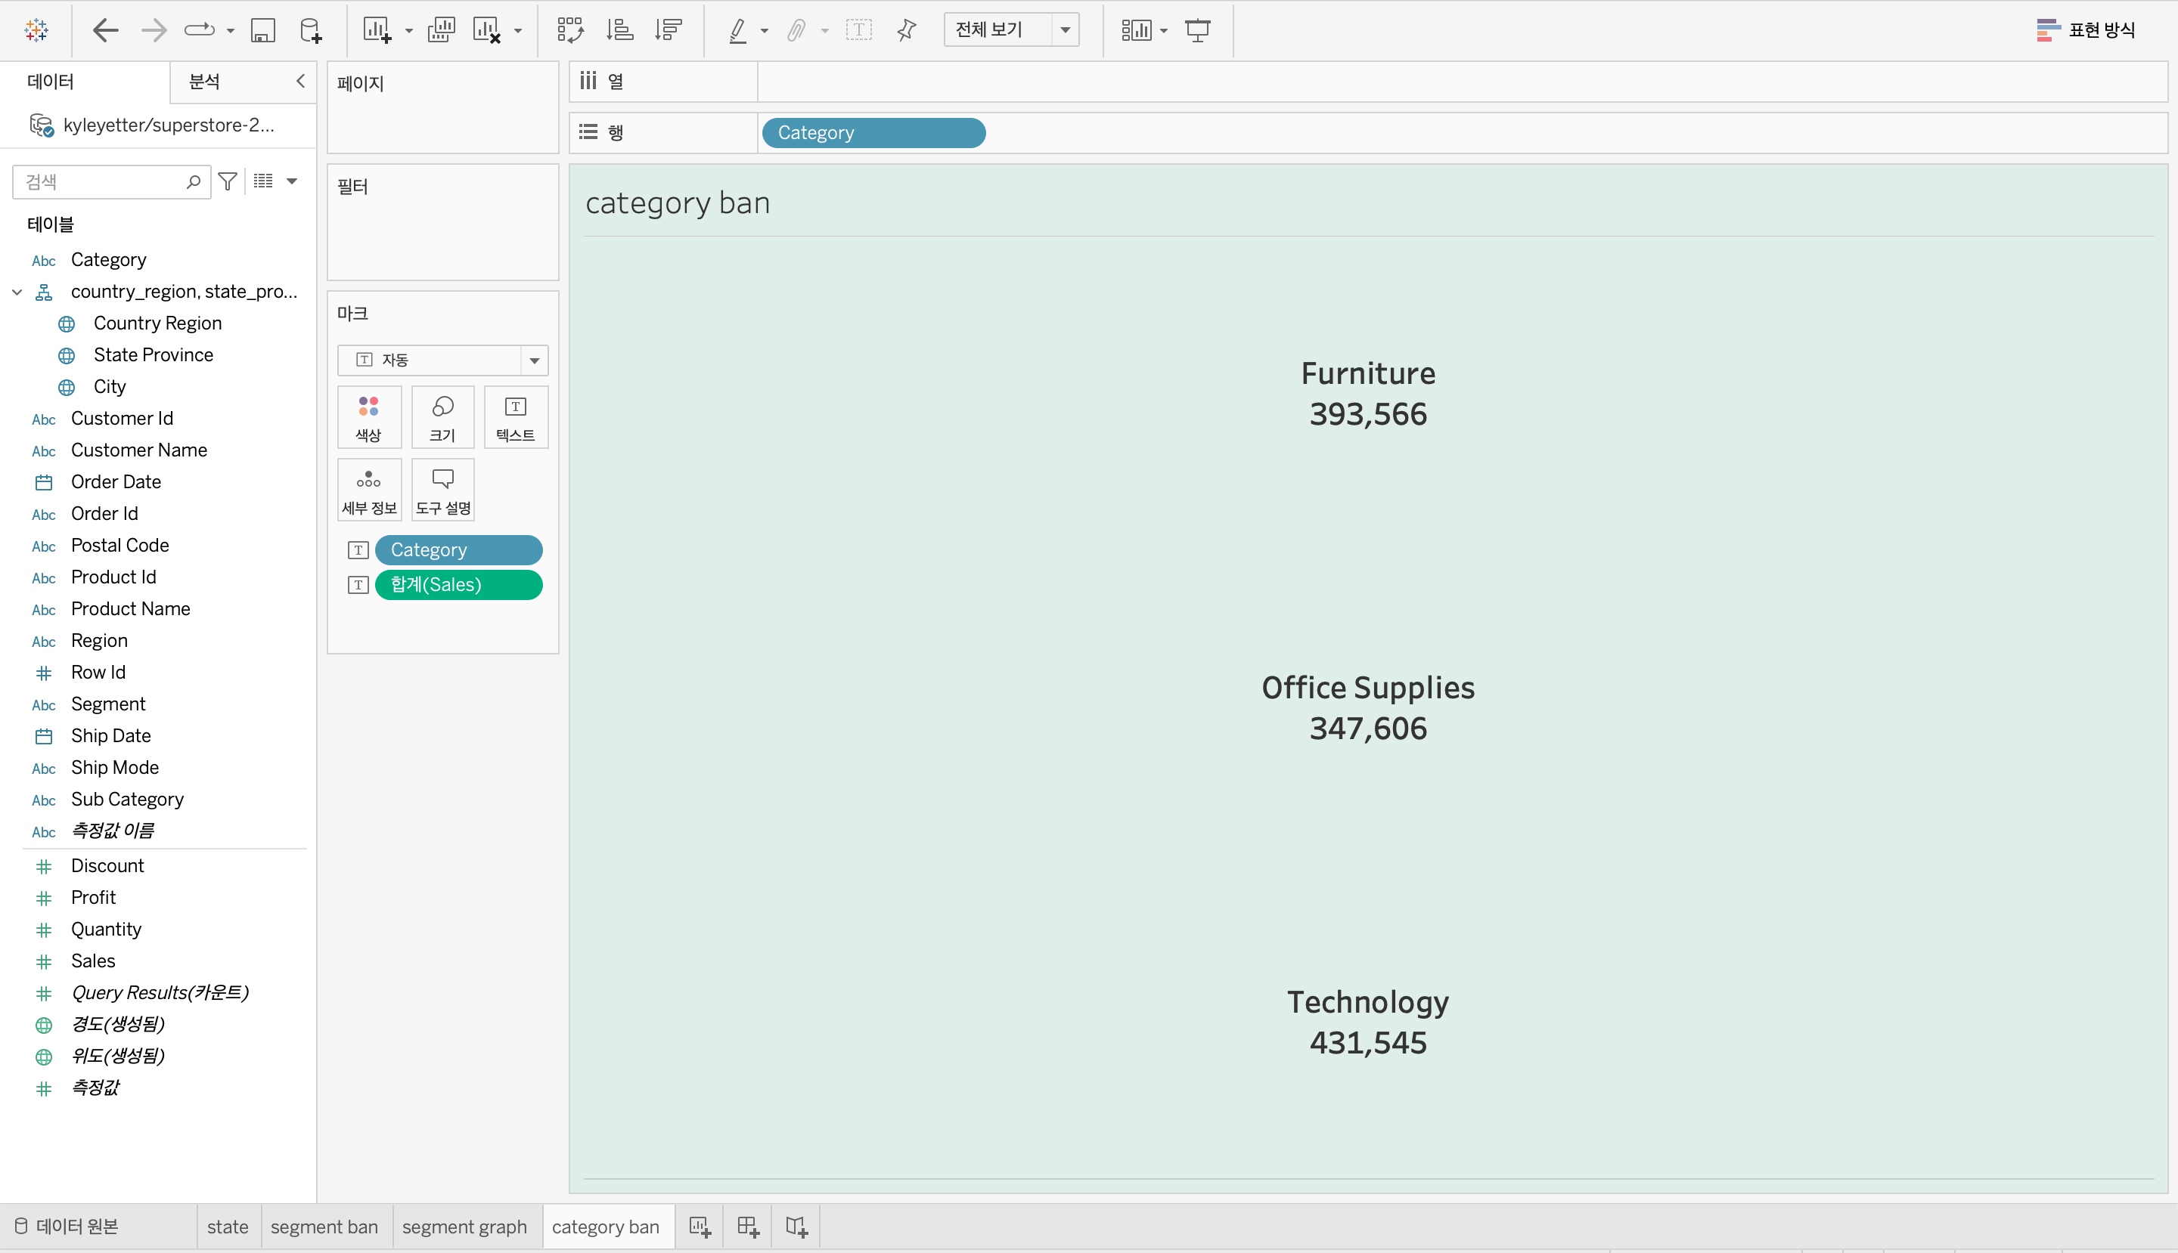The image size is (2178, 1253).
Task: Click the Furniture 393,566 label
Action: click(1367, 394)
